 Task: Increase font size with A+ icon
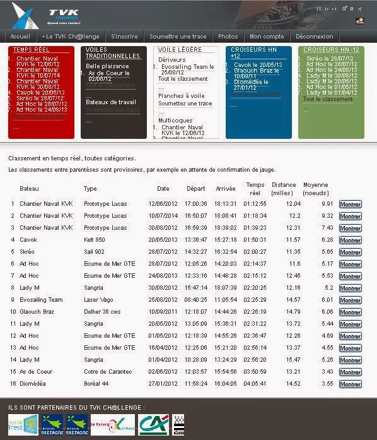coord(344,9)
